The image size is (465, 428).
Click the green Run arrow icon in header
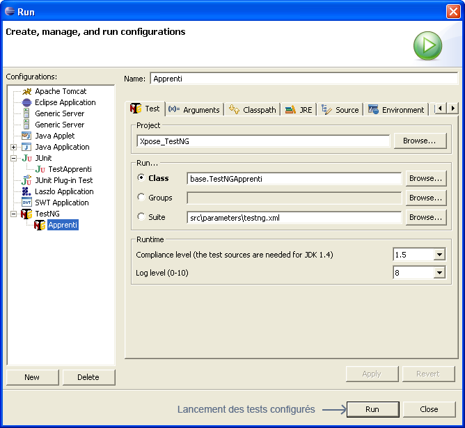pyautogui.click(x=427, y=47)
